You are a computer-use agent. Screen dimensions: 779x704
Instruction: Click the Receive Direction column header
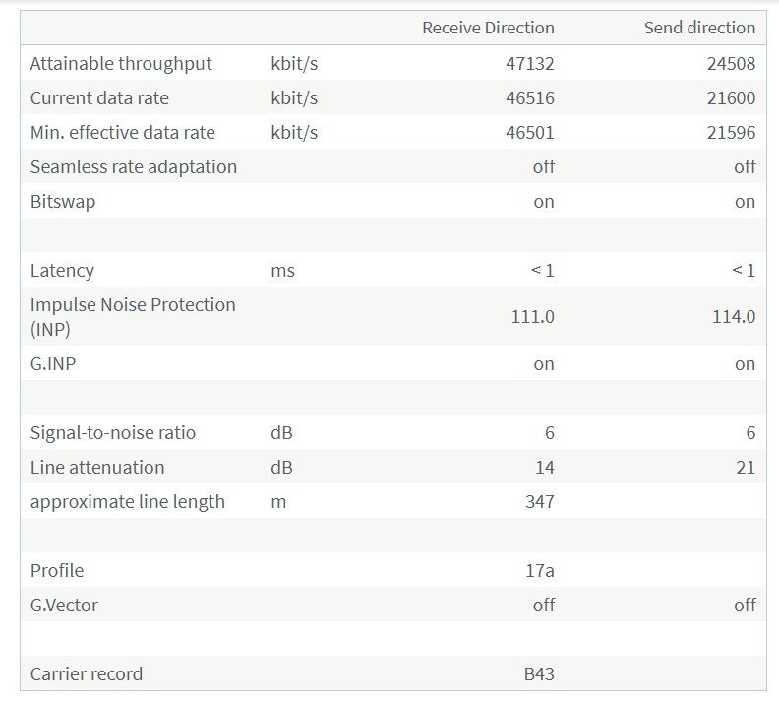pos(488,28)
